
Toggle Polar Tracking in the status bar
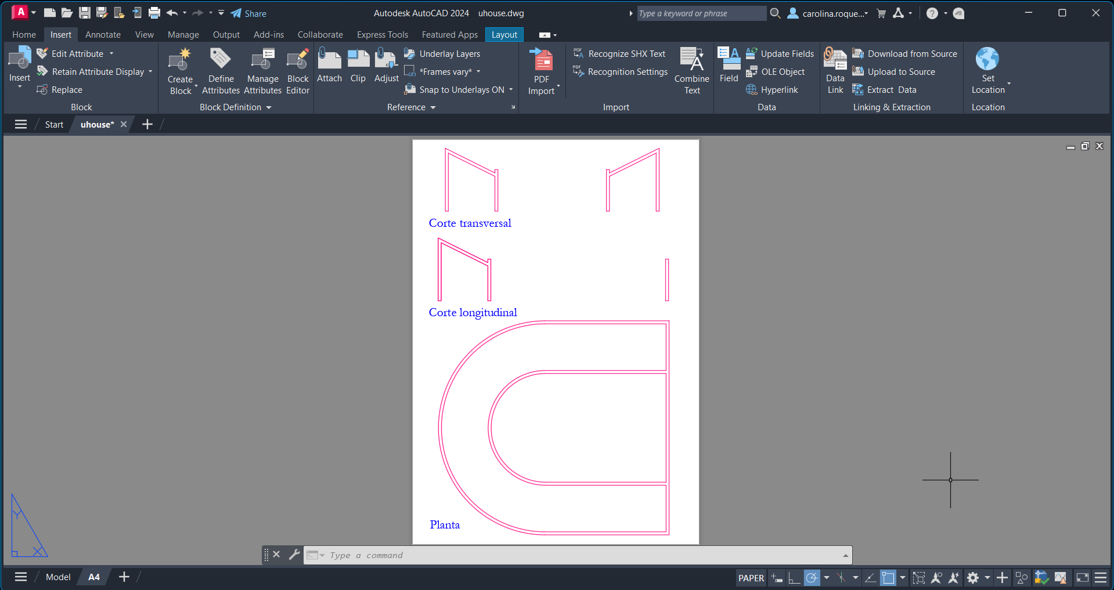pos(812,578)
